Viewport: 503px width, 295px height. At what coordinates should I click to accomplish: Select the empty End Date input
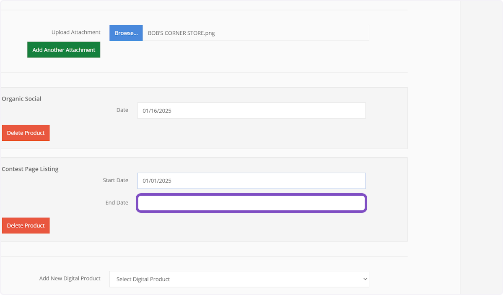point(251,203)
